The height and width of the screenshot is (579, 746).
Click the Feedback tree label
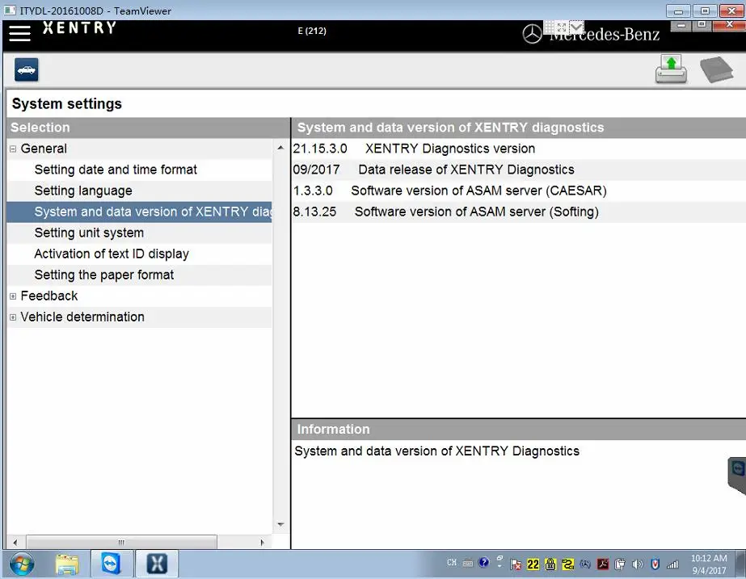pos(49,296)
